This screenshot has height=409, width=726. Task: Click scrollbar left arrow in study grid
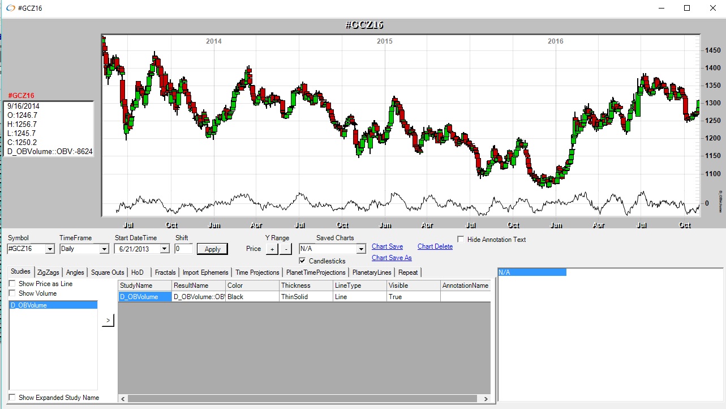click(x=123, y=399)
